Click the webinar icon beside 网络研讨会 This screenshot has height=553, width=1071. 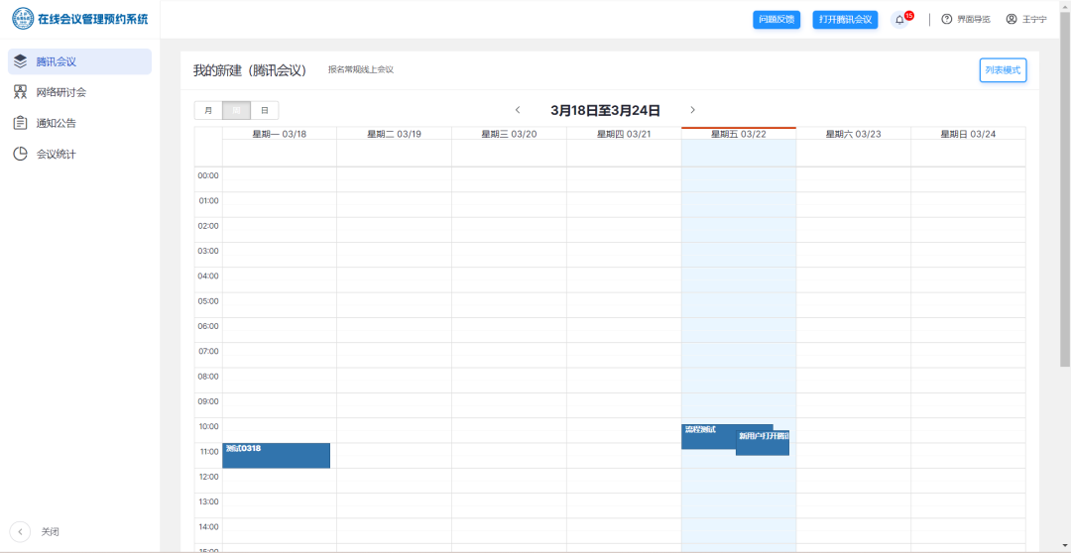coord(21,92)
